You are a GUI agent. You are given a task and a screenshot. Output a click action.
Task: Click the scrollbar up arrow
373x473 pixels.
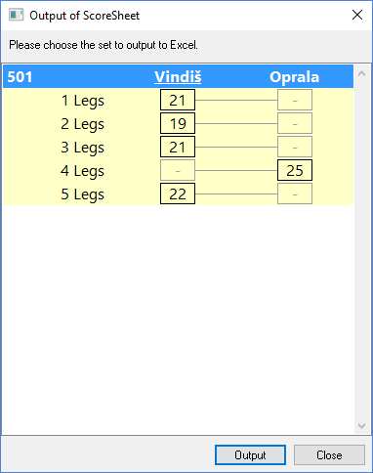[361, 73]
